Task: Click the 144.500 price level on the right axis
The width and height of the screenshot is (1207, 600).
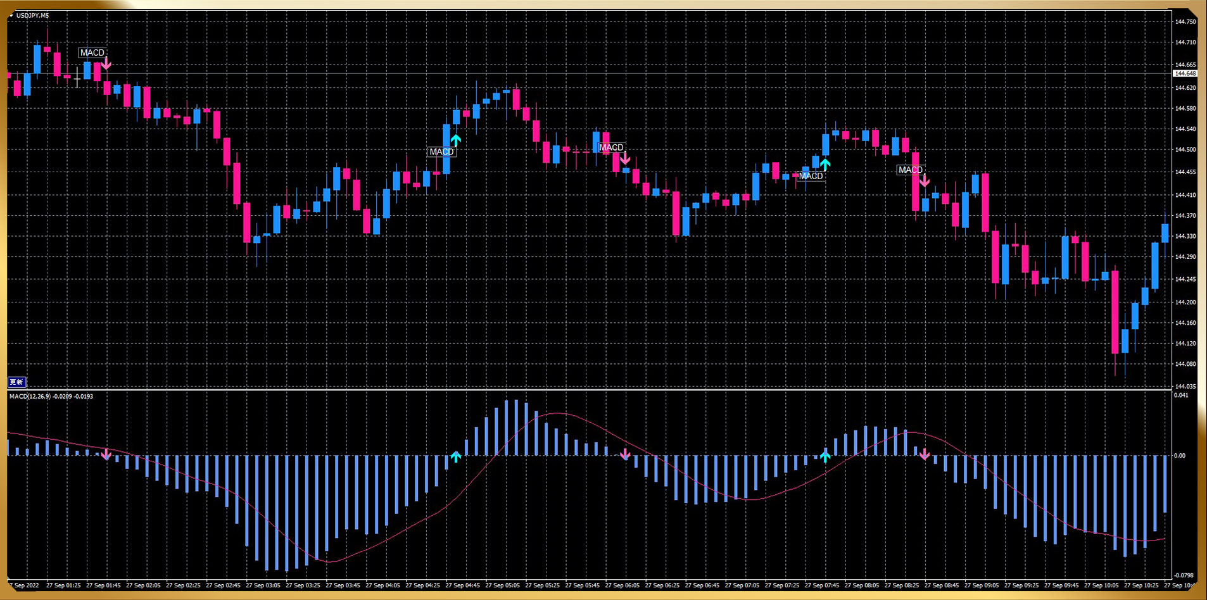Action: click(1185, 150)
